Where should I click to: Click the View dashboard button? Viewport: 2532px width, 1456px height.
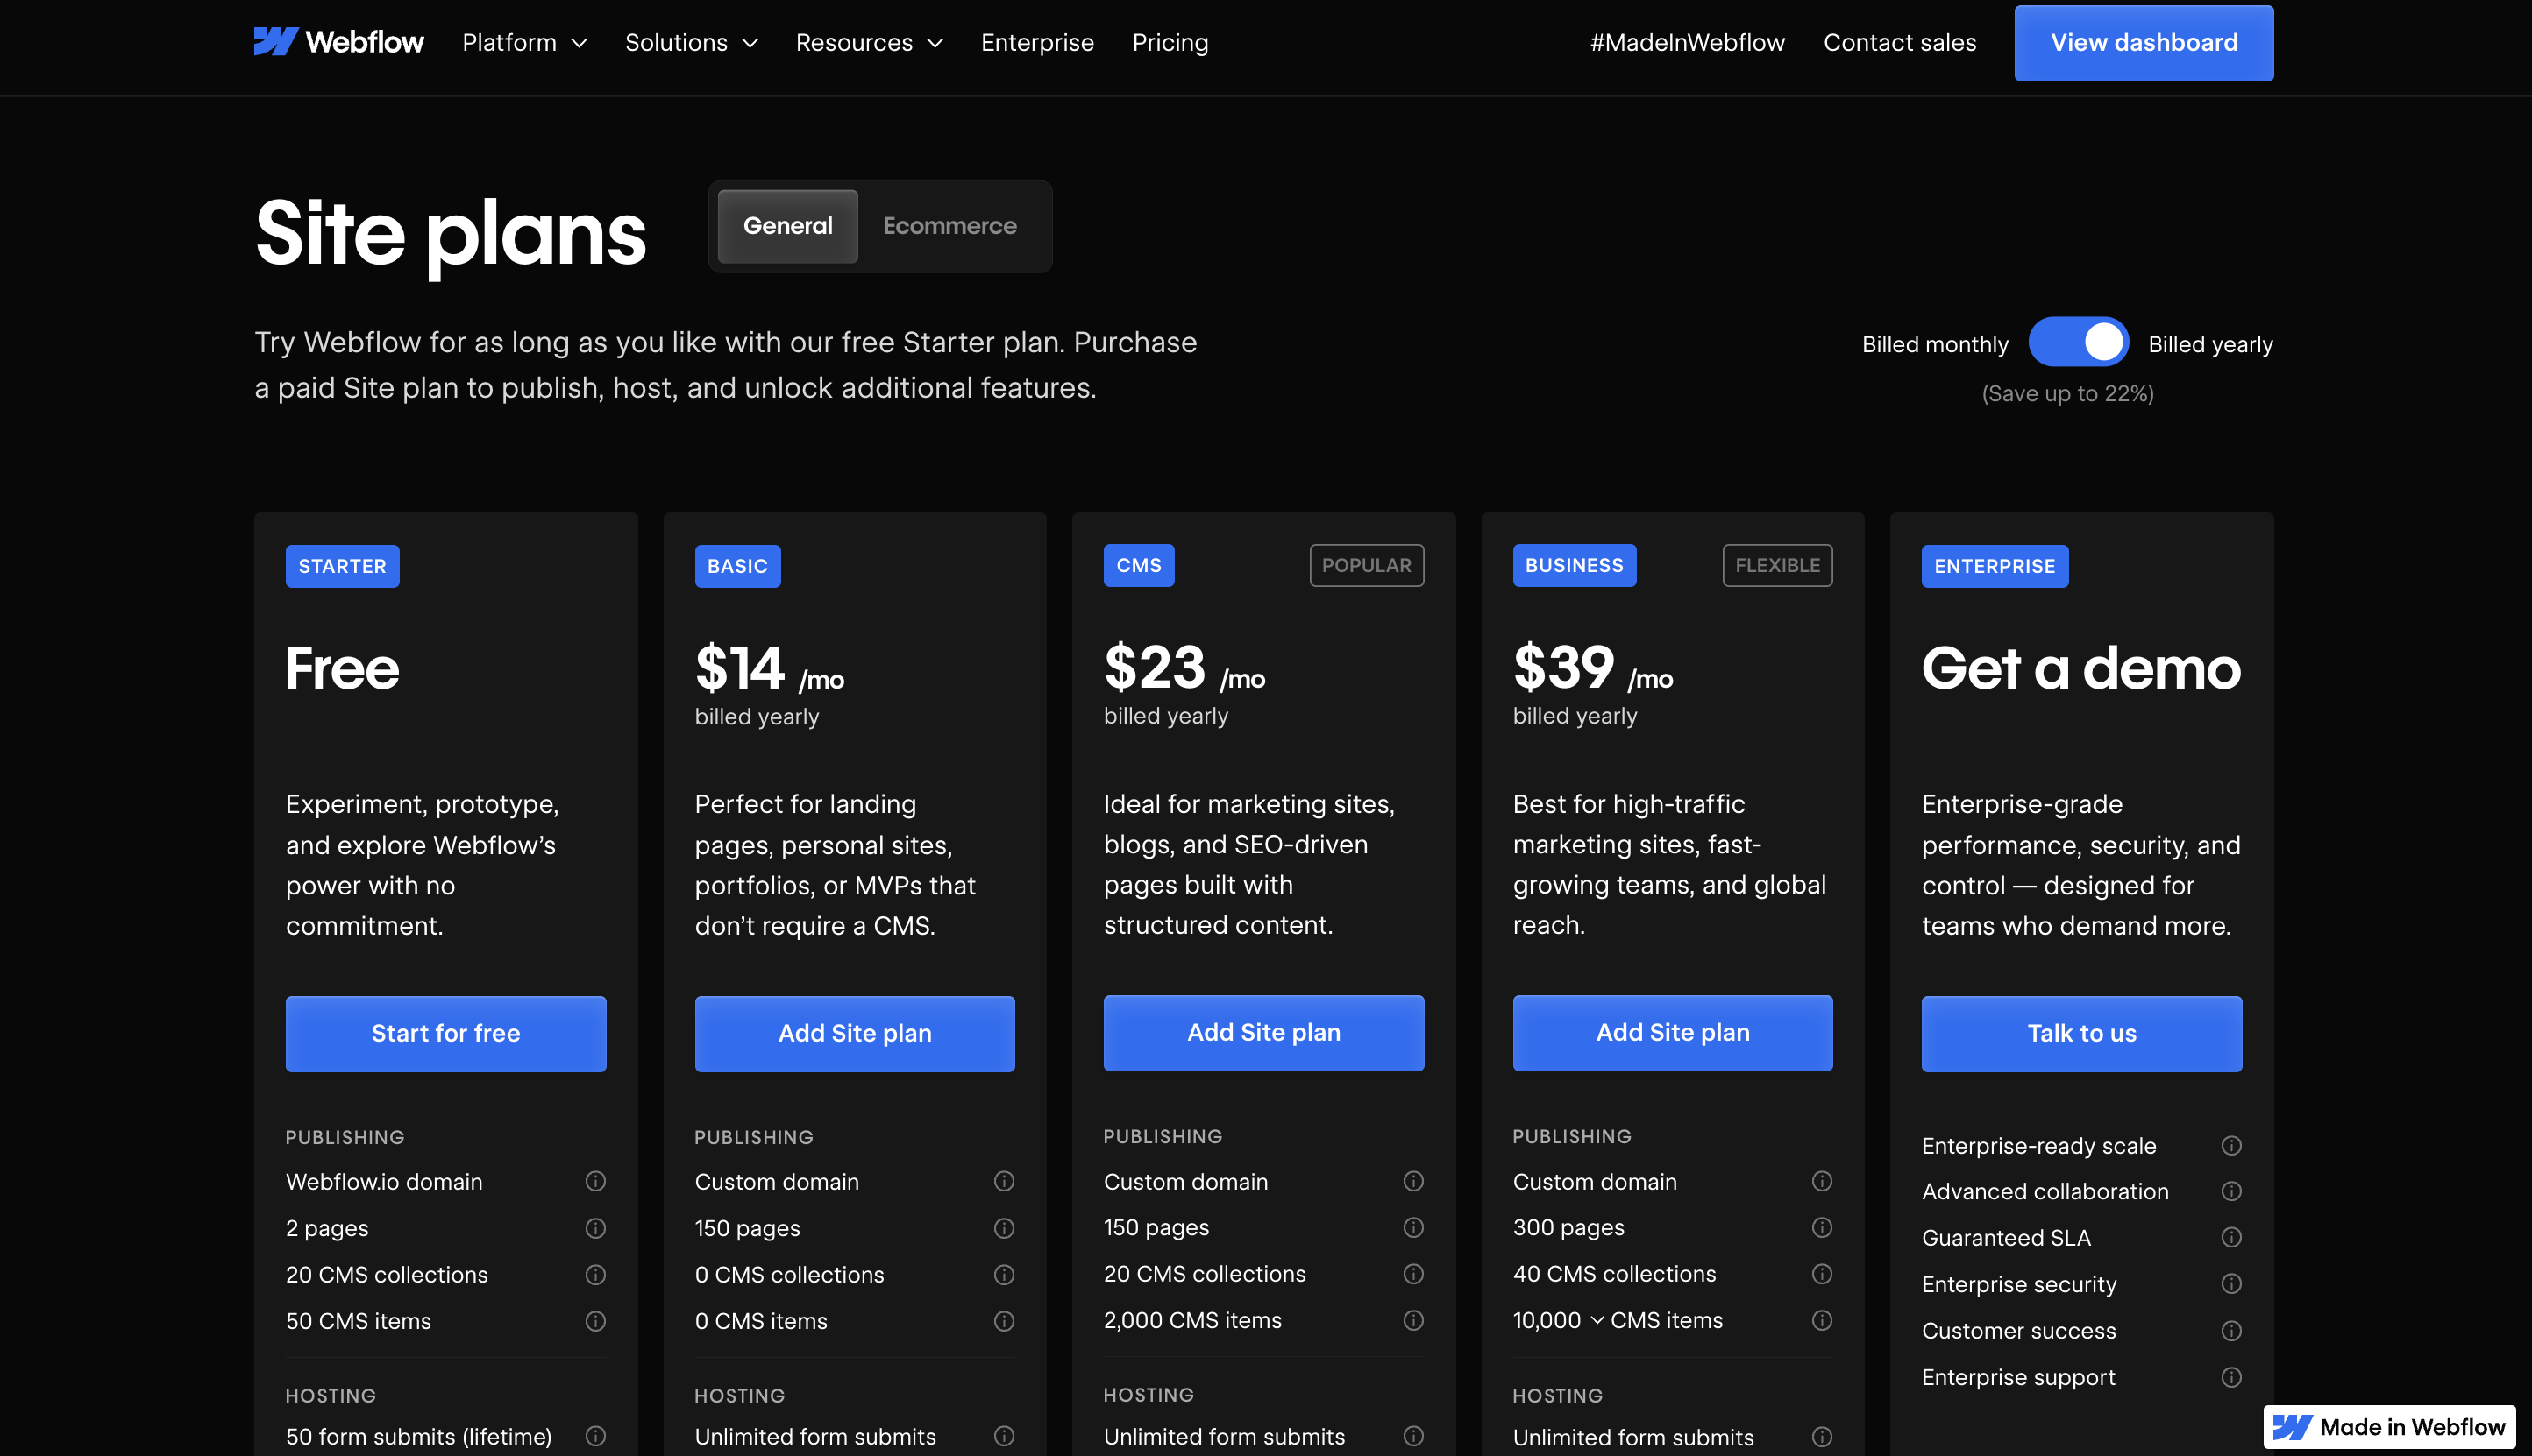[2144, 42]
